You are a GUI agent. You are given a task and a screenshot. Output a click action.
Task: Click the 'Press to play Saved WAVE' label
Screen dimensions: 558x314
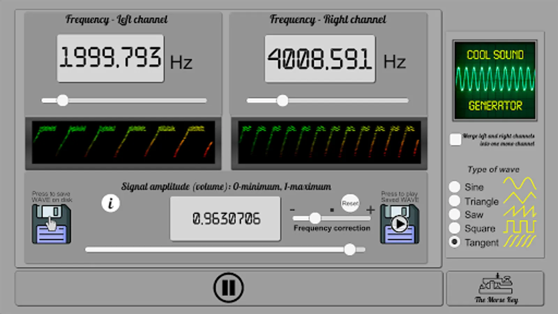pyautogui.click(x=400, y=197)
